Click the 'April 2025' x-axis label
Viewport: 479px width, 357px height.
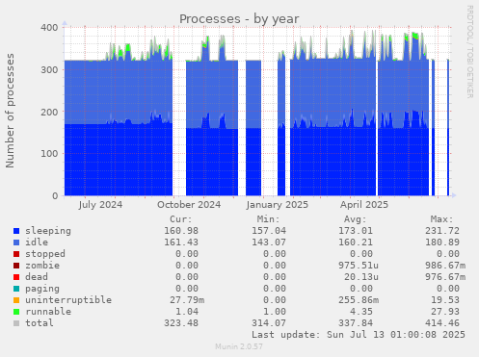[x=364, y=205]
